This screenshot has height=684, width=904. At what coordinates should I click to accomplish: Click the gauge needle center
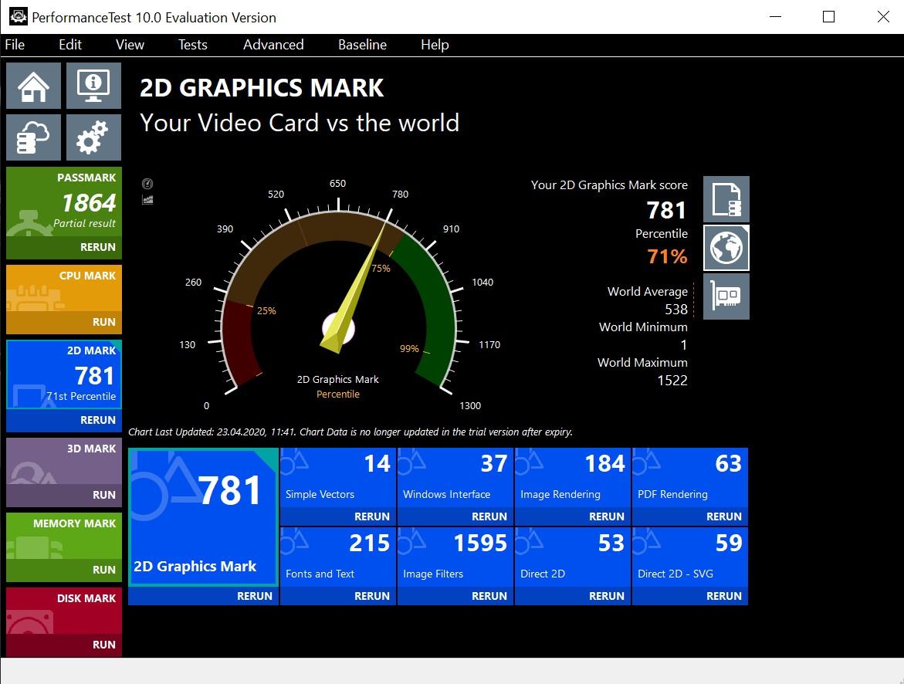coord(338,329)
